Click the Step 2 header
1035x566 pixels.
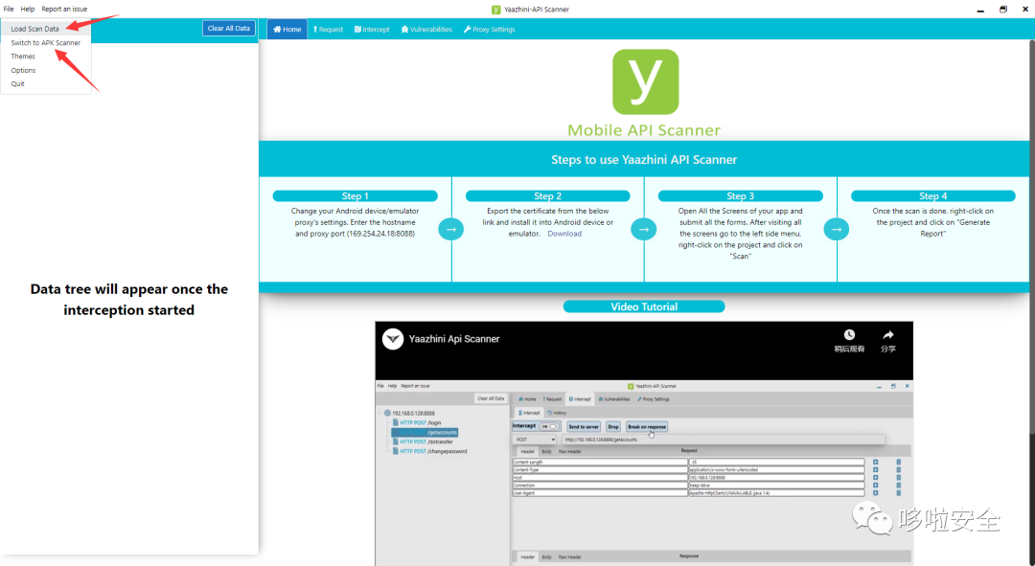point(548,196)
